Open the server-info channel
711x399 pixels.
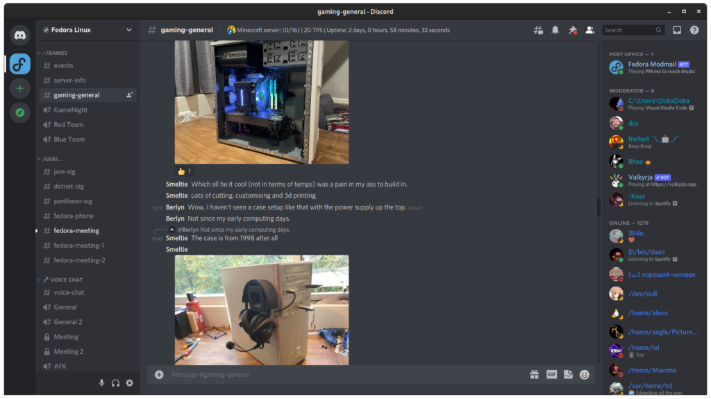(86, 80)
